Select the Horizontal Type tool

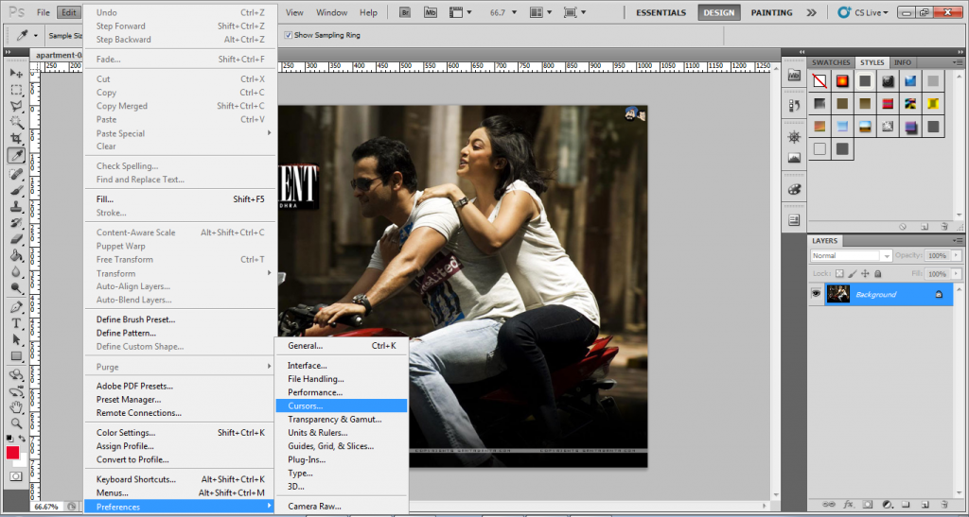17,323
